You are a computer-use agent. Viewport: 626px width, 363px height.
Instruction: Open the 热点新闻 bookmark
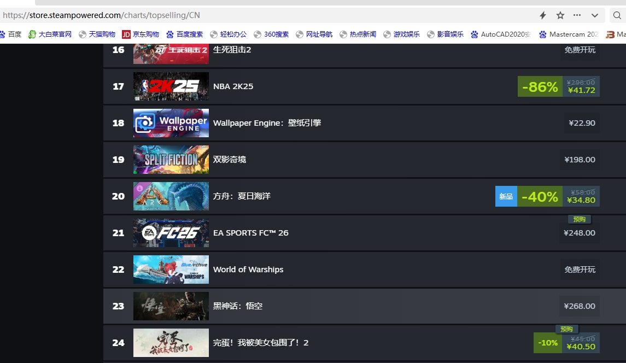tap(358, 34)
